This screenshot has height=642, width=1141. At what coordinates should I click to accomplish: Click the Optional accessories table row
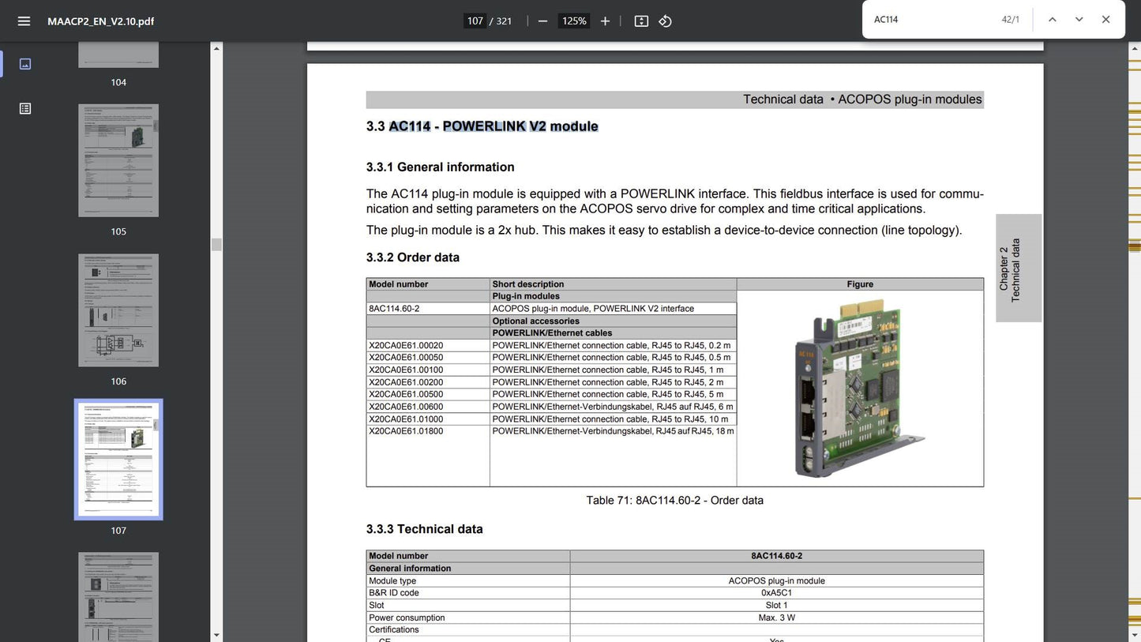(551, 321)
